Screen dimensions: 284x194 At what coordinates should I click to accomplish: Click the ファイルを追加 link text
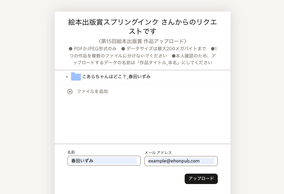[92, 91]
